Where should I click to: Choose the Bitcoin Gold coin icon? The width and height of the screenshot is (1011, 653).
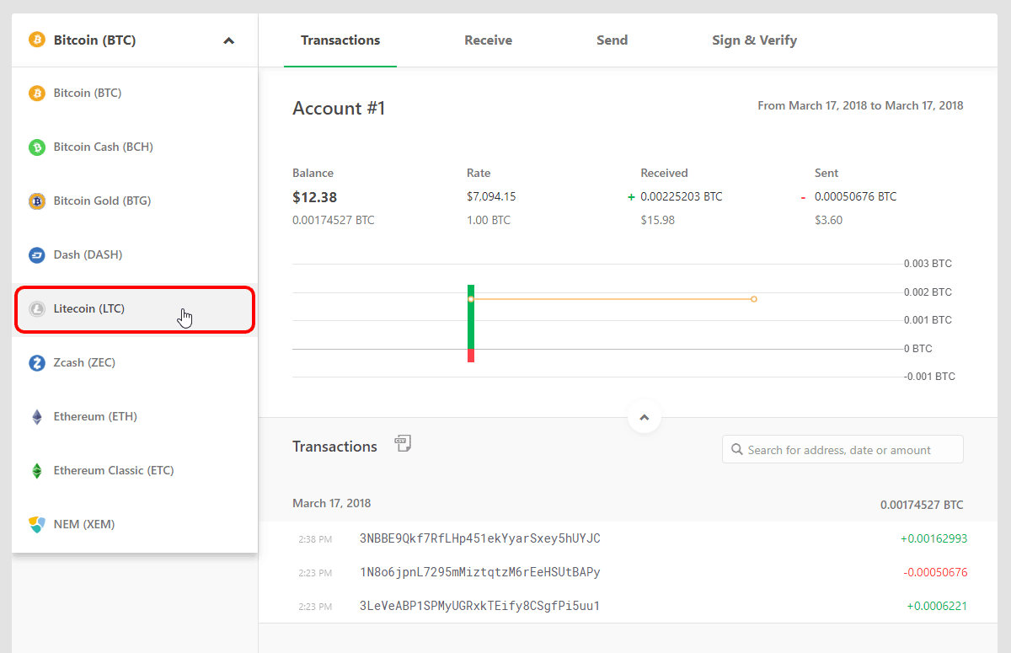click(37, 201)
